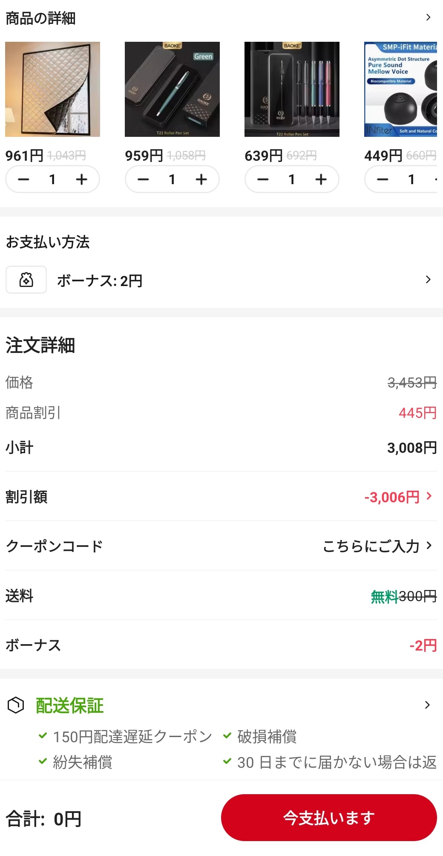
Task: View the SMP-iFit eartips product image
Action: point(400,89)
